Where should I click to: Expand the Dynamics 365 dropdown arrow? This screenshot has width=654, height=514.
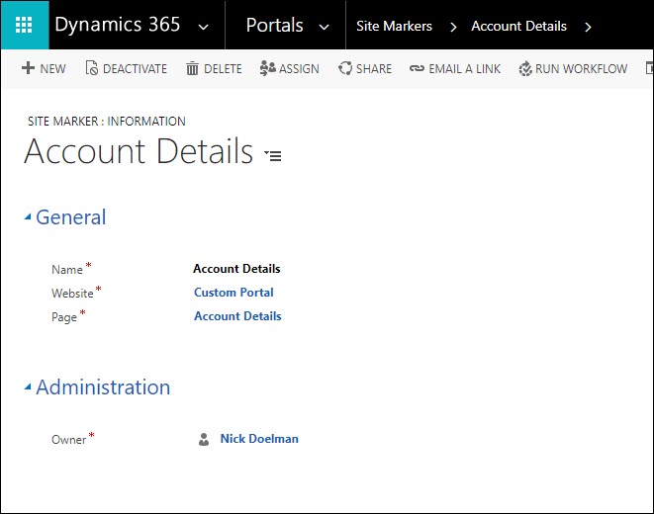coord(203,27)
